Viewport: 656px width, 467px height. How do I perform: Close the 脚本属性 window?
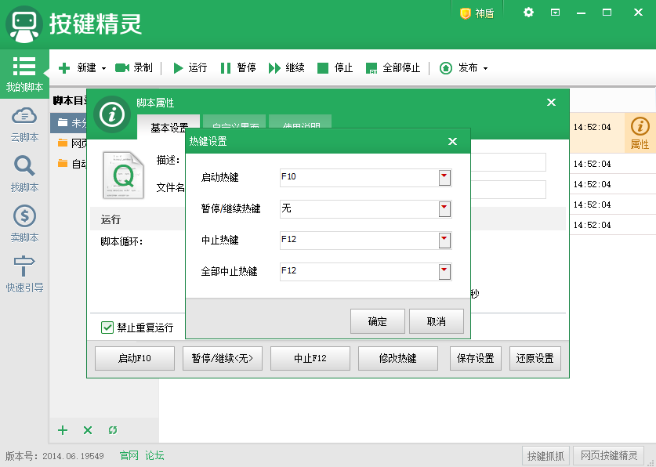551,103
